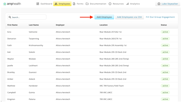Image resolution: width=181 pixels, height=102 pixels.
Task: Click the active badge in Campbell's row
Action: point(165,93)
